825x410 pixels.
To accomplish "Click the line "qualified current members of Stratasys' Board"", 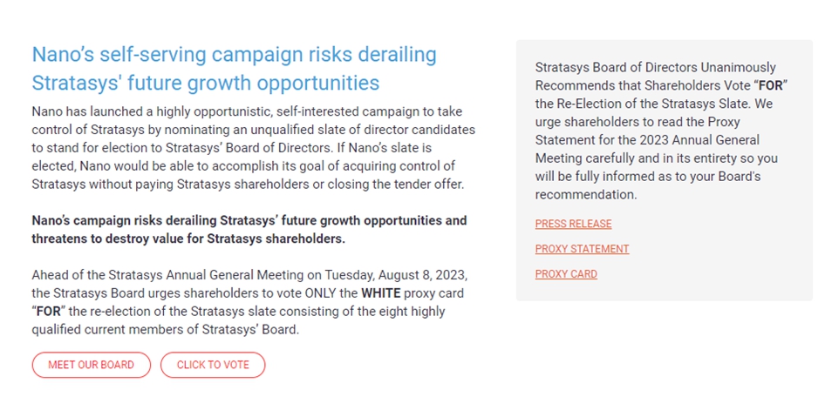I will tap(165, 329).
